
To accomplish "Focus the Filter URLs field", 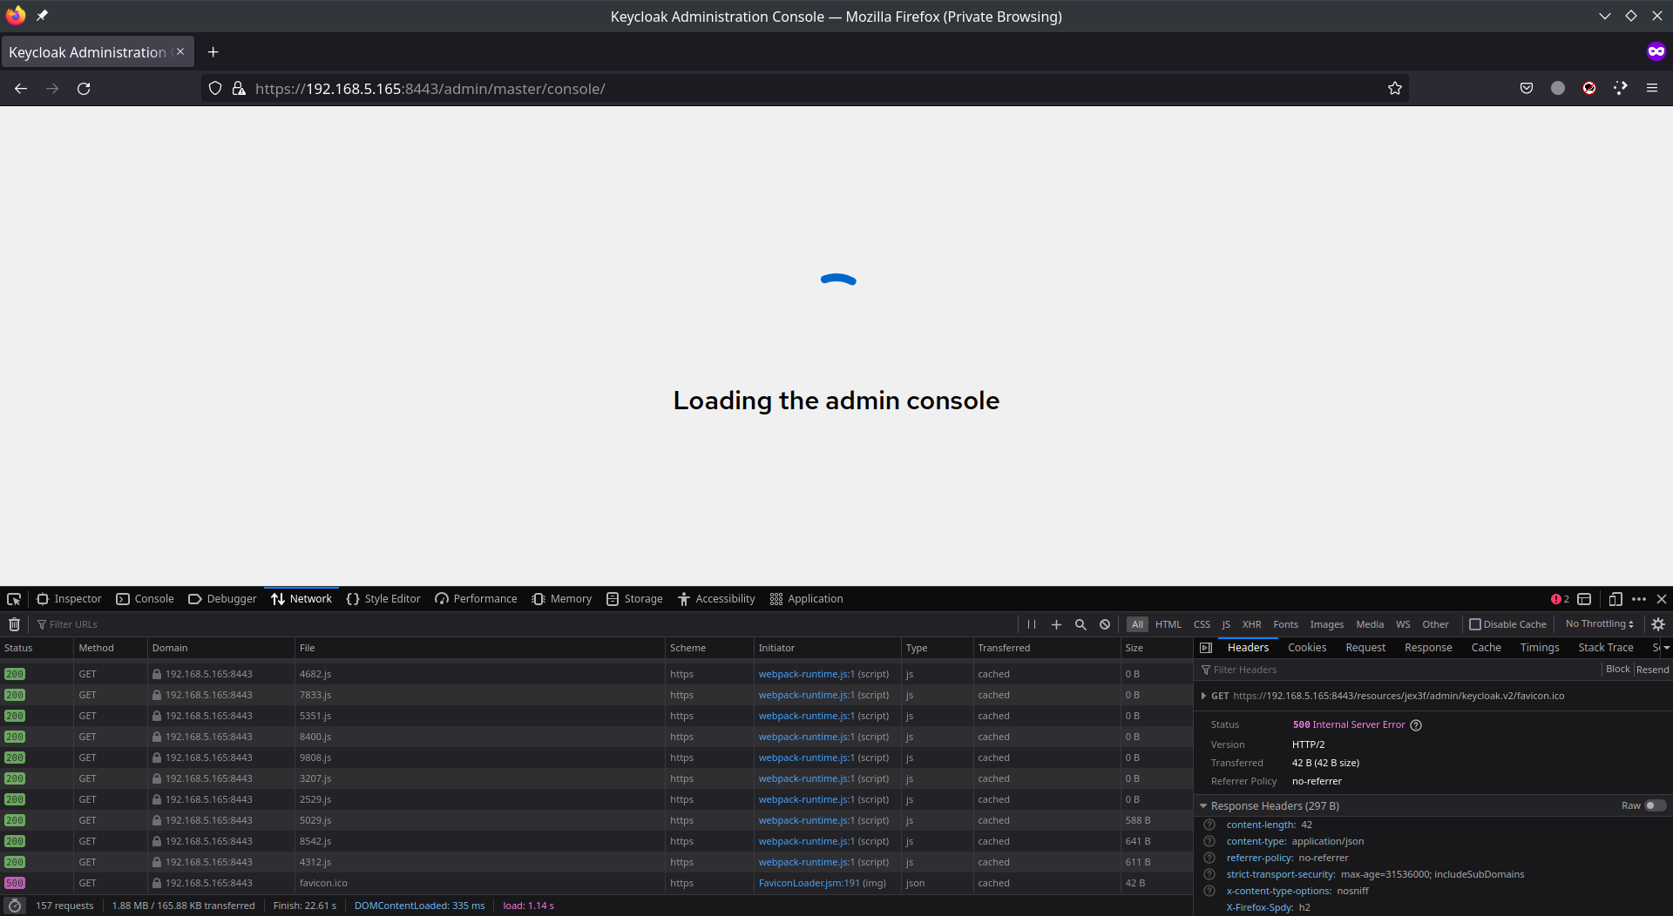I will coord(523,624).
